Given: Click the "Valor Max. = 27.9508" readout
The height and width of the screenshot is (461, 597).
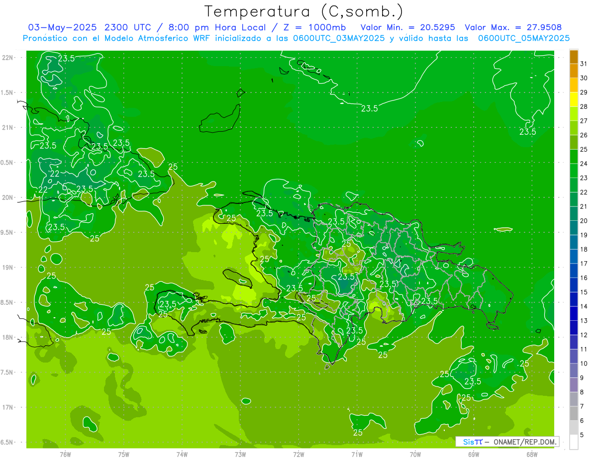Looking at the screenshot, I should (x=513, y=27).
